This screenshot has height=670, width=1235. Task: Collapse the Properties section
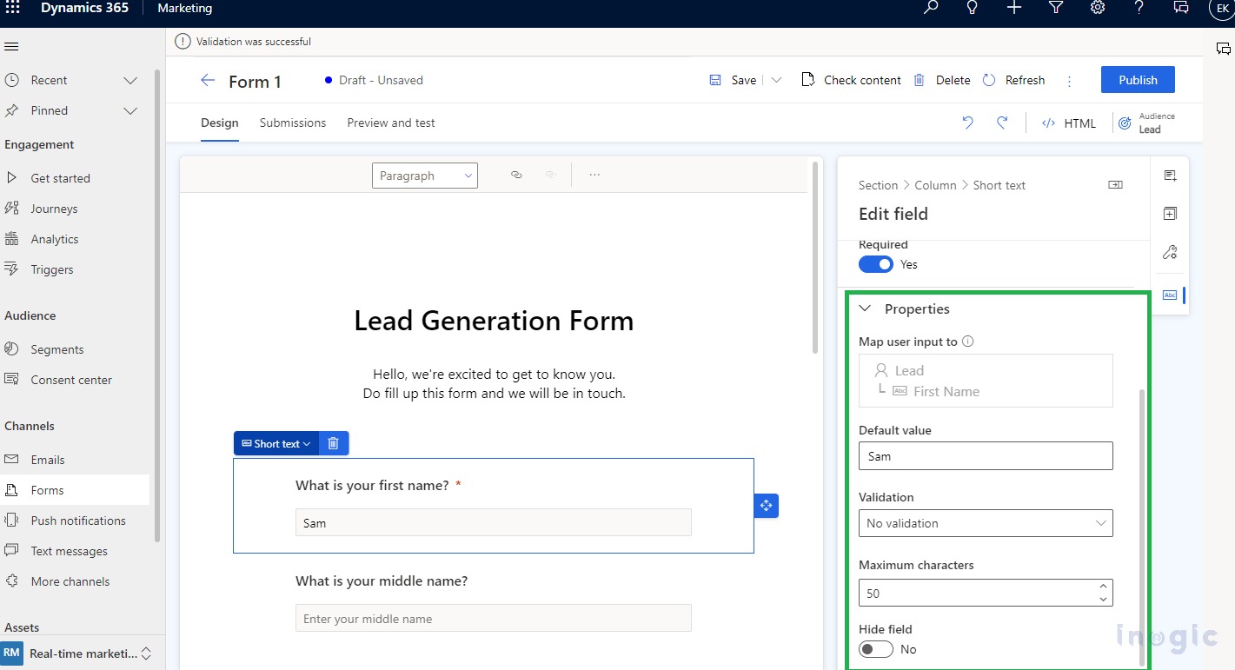tap(866, 308)
